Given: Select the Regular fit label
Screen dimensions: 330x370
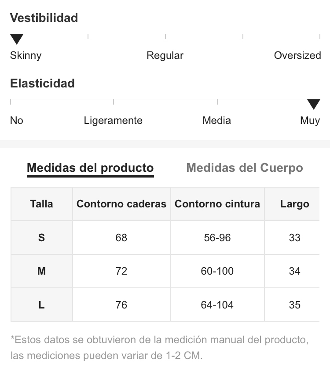Looking at the screenshot, I should (x=165, y=55).
